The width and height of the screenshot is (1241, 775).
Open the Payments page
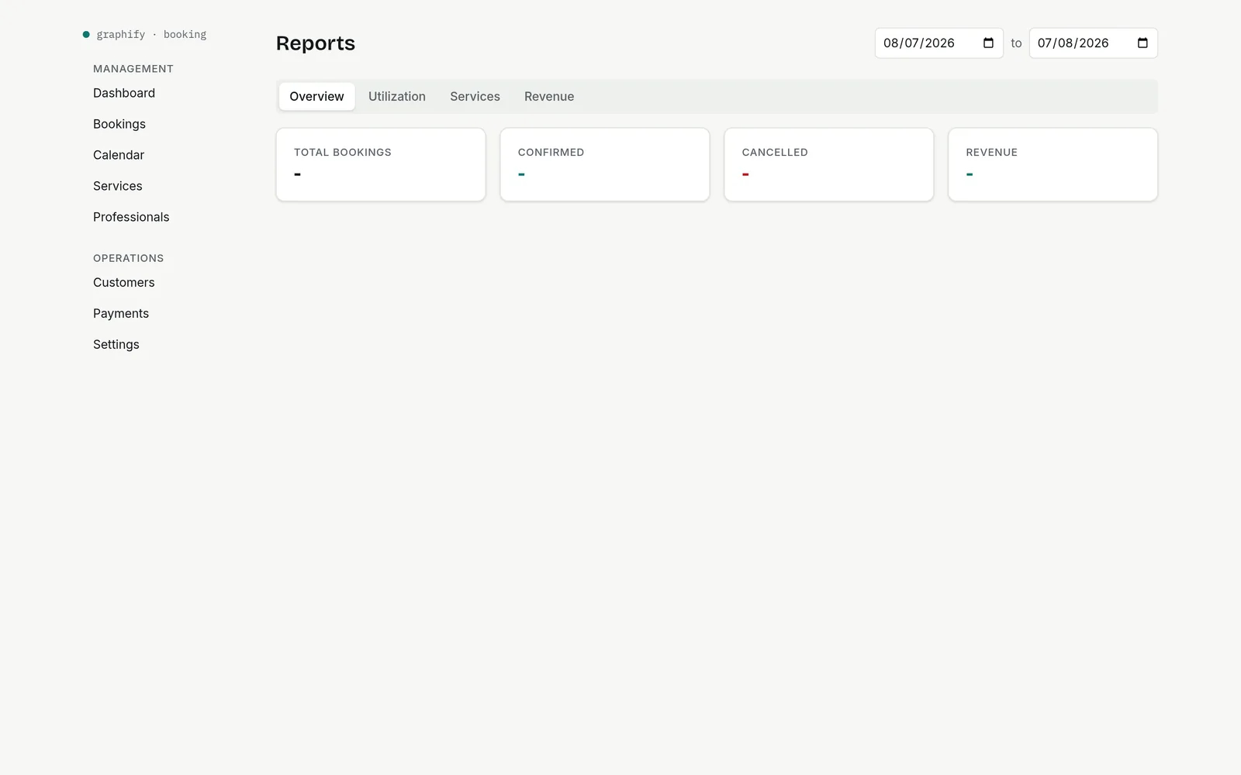121,314
